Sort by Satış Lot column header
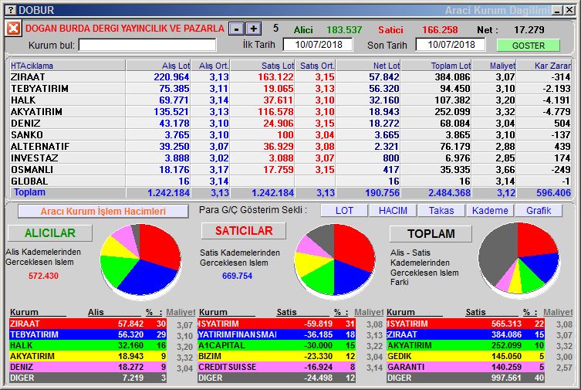The width and height of the screenshot is (581, 390). 262,66
